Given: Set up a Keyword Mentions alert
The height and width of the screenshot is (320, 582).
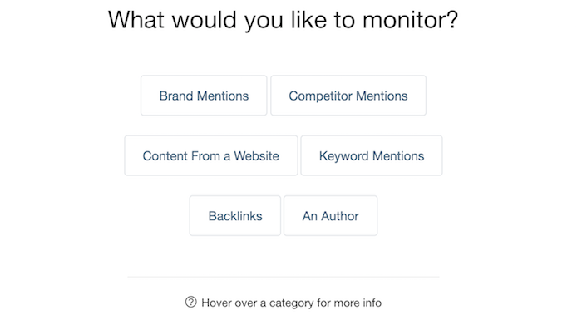Looking at the screenshot, I should 372,155.
